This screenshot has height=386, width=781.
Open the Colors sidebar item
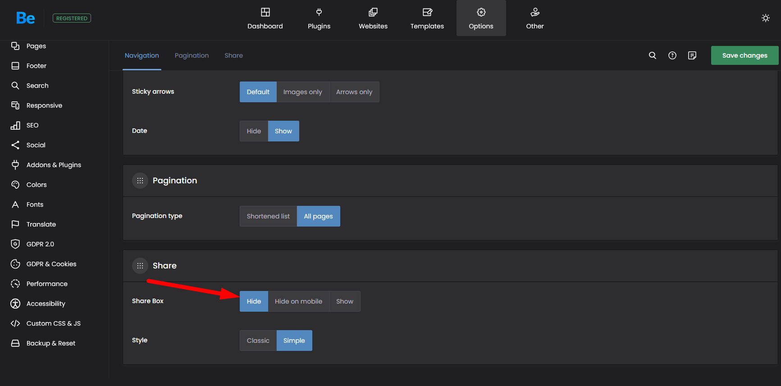tap(37, 185)
